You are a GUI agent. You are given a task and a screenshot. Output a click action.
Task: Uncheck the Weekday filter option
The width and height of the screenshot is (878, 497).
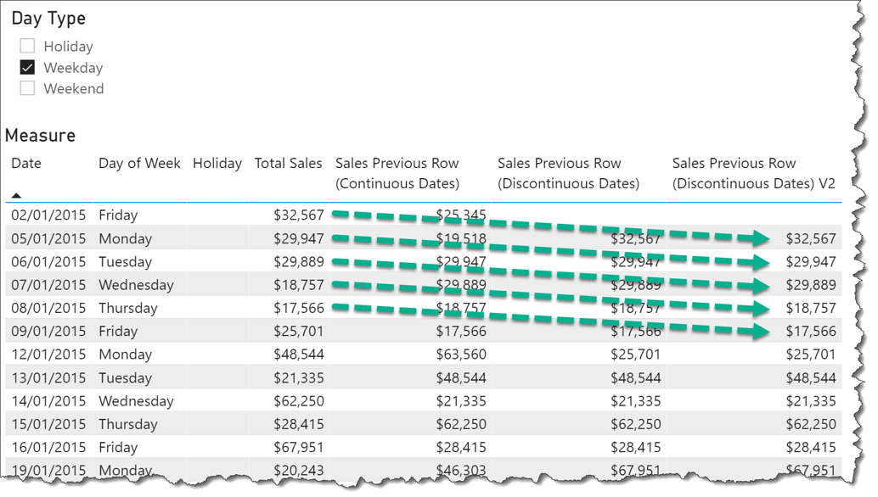(x=26, y=67)
